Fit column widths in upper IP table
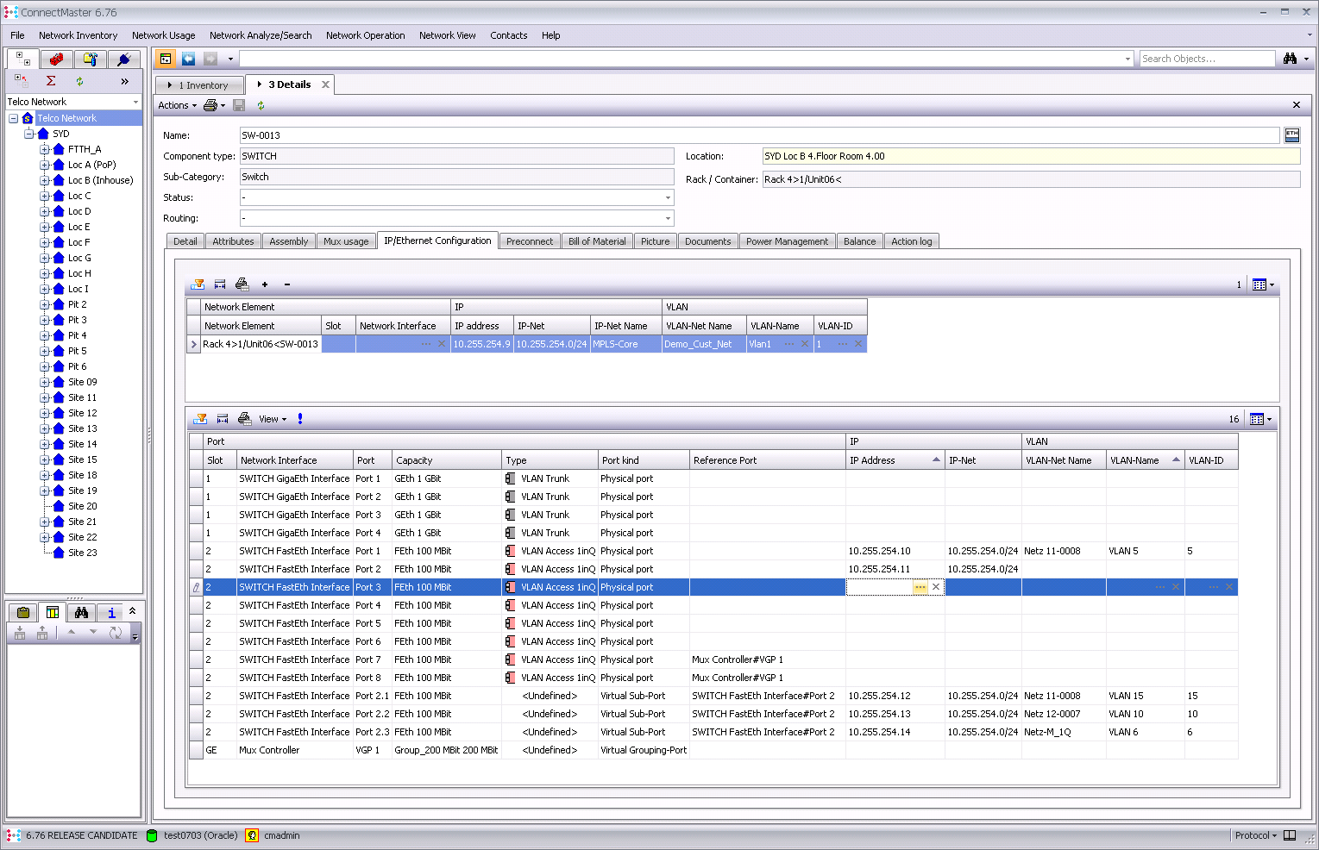Image resolution: width=1319 pixels, height=850 pixels. pos(220,284)
